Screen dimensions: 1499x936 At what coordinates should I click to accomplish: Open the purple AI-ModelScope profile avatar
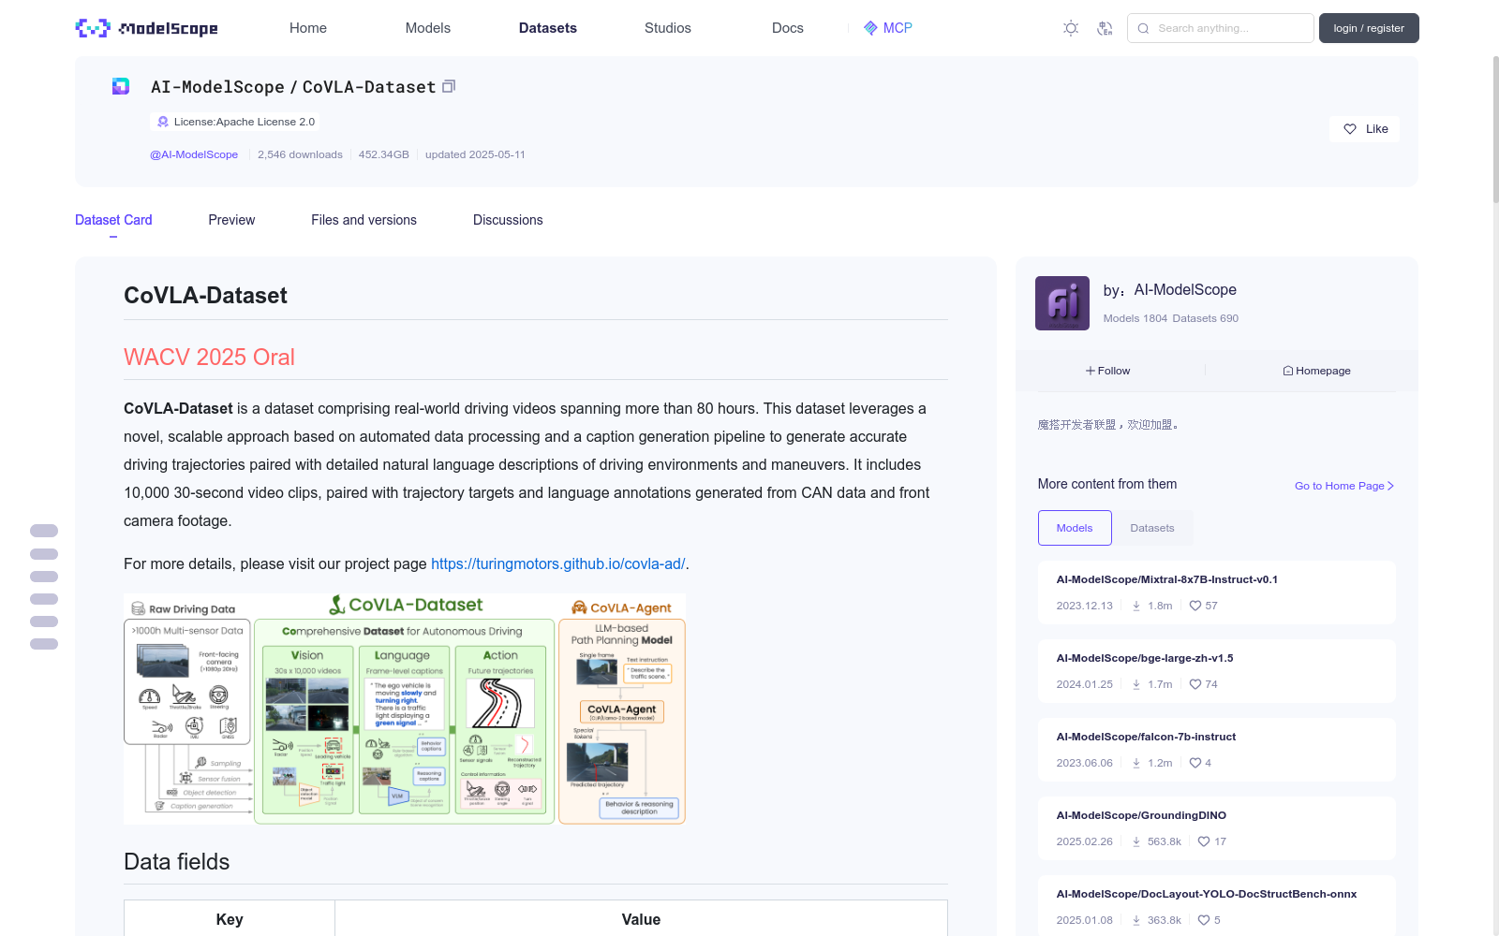[1062, 303]
